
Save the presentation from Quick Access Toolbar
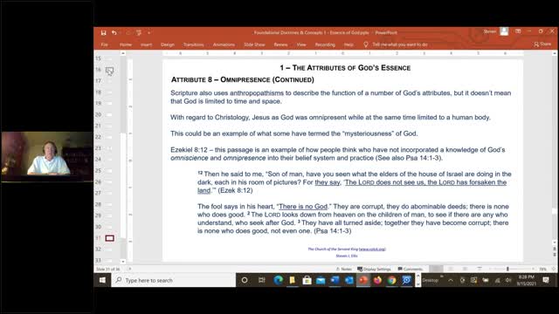coord(103,33)
